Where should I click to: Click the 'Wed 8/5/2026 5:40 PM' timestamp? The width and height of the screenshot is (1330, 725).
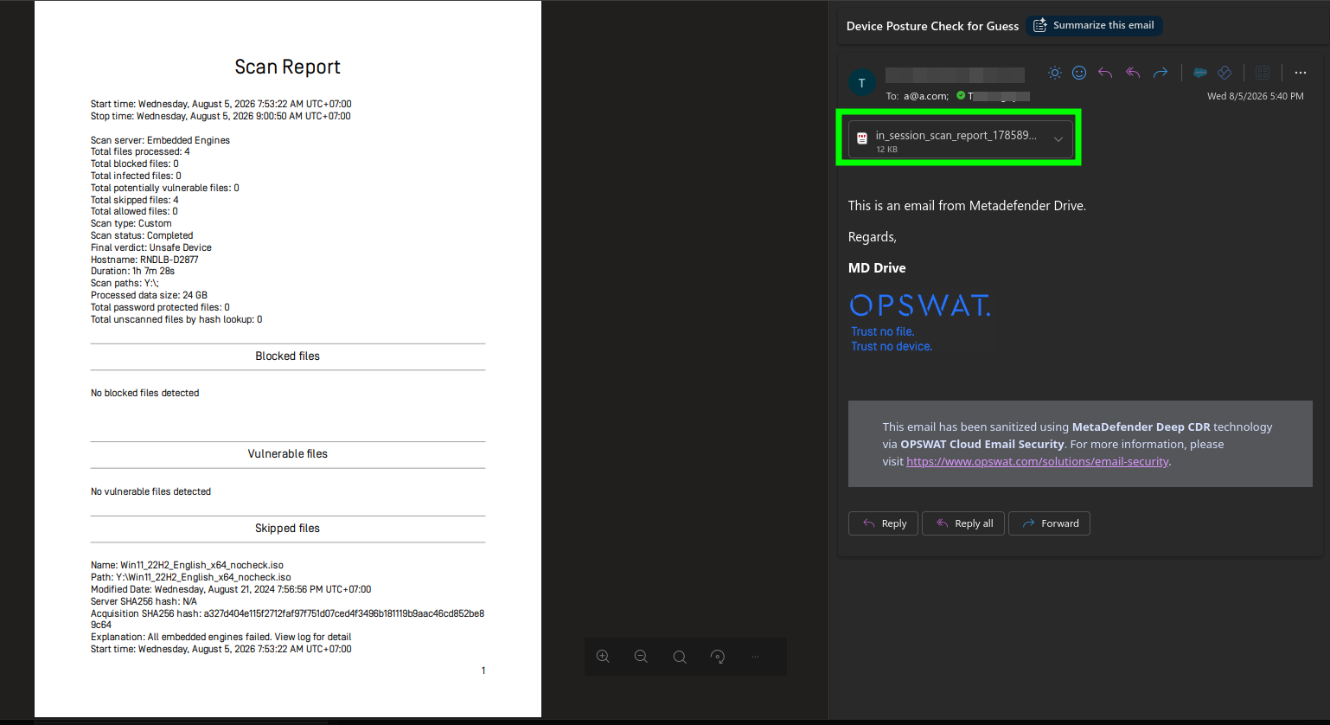pos(1256,96)
